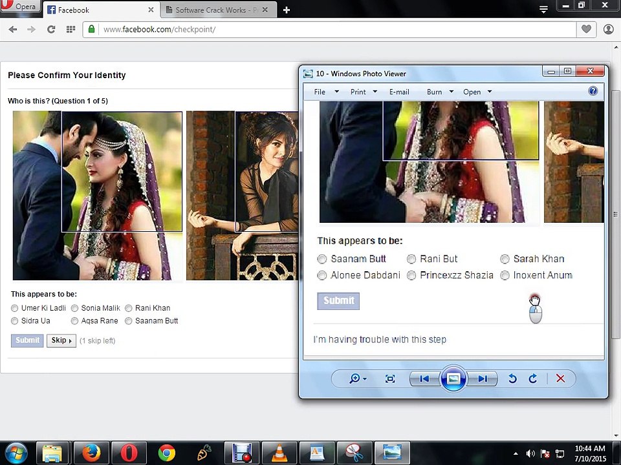Rotate photo clockwise
Screen dimensions: 621x465
tap(533, 379)
